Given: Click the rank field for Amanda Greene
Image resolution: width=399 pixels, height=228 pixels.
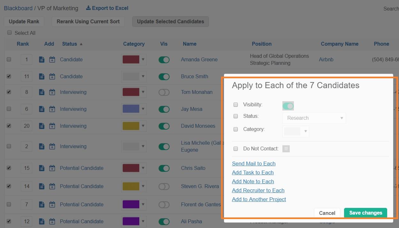Looking at the screenshot, I should (x=27, y=59).
